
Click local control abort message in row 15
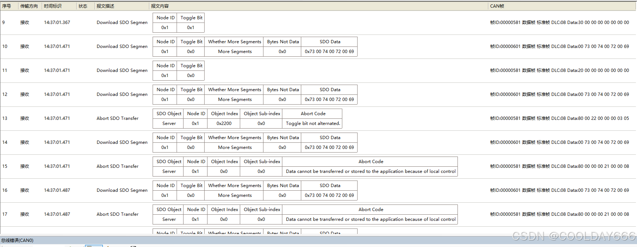(371, 171)
